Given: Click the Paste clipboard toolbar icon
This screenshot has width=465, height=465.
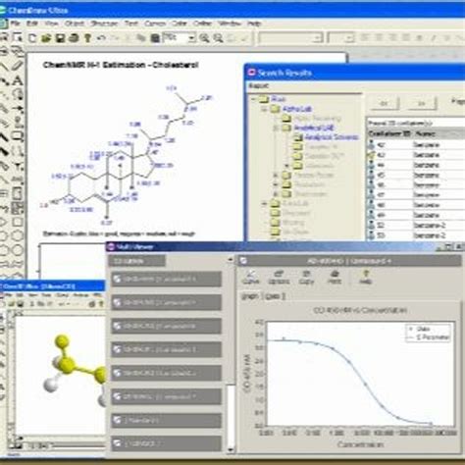Looking at the screenshot, I should [155, 38].
